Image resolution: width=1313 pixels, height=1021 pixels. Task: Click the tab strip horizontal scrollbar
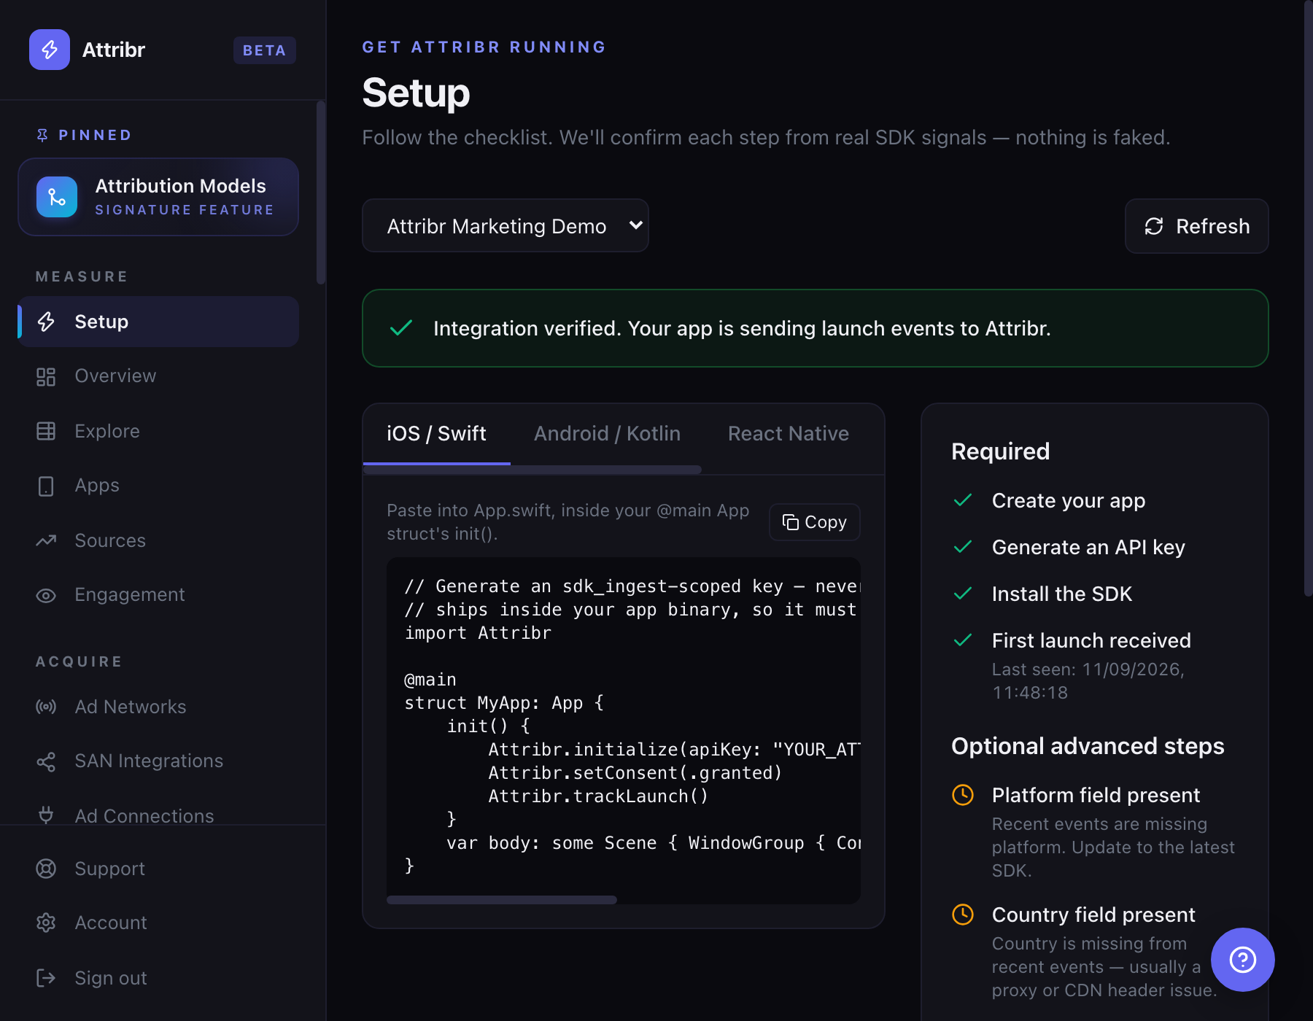(532, 470)
